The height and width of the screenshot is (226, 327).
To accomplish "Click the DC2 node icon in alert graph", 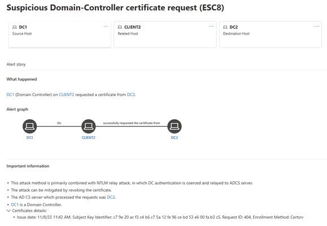I will pos(175,126).
